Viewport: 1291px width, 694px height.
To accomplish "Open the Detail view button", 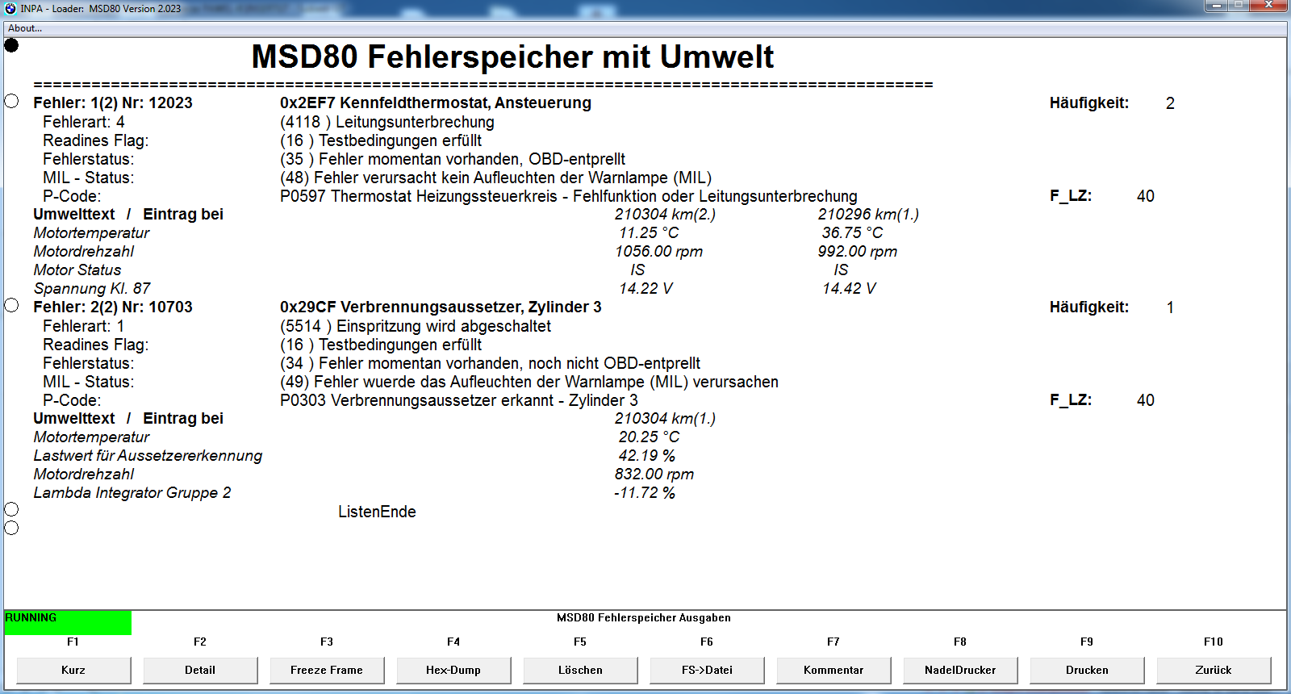I will (200, 670).
